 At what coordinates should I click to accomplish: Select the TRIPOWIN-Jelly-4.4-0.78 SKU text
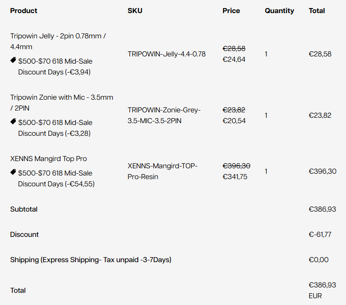click(x=167, y=54)
